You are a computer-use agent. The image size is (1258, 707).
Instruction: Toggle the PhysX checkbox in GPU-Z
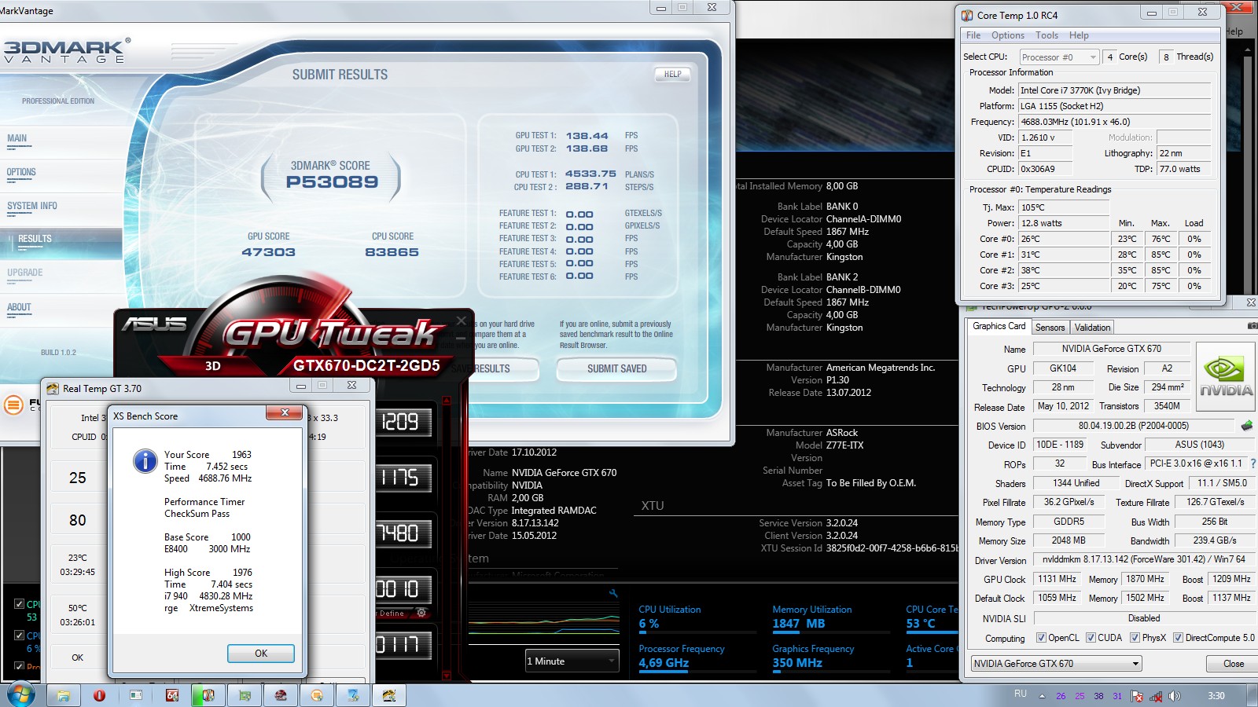pyautogui.click(x=1135, y=638)
